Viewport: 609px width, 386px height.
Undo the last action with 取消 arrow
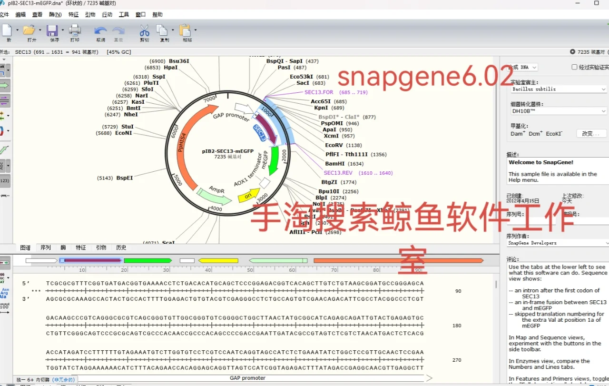click(x=100, y=31)
